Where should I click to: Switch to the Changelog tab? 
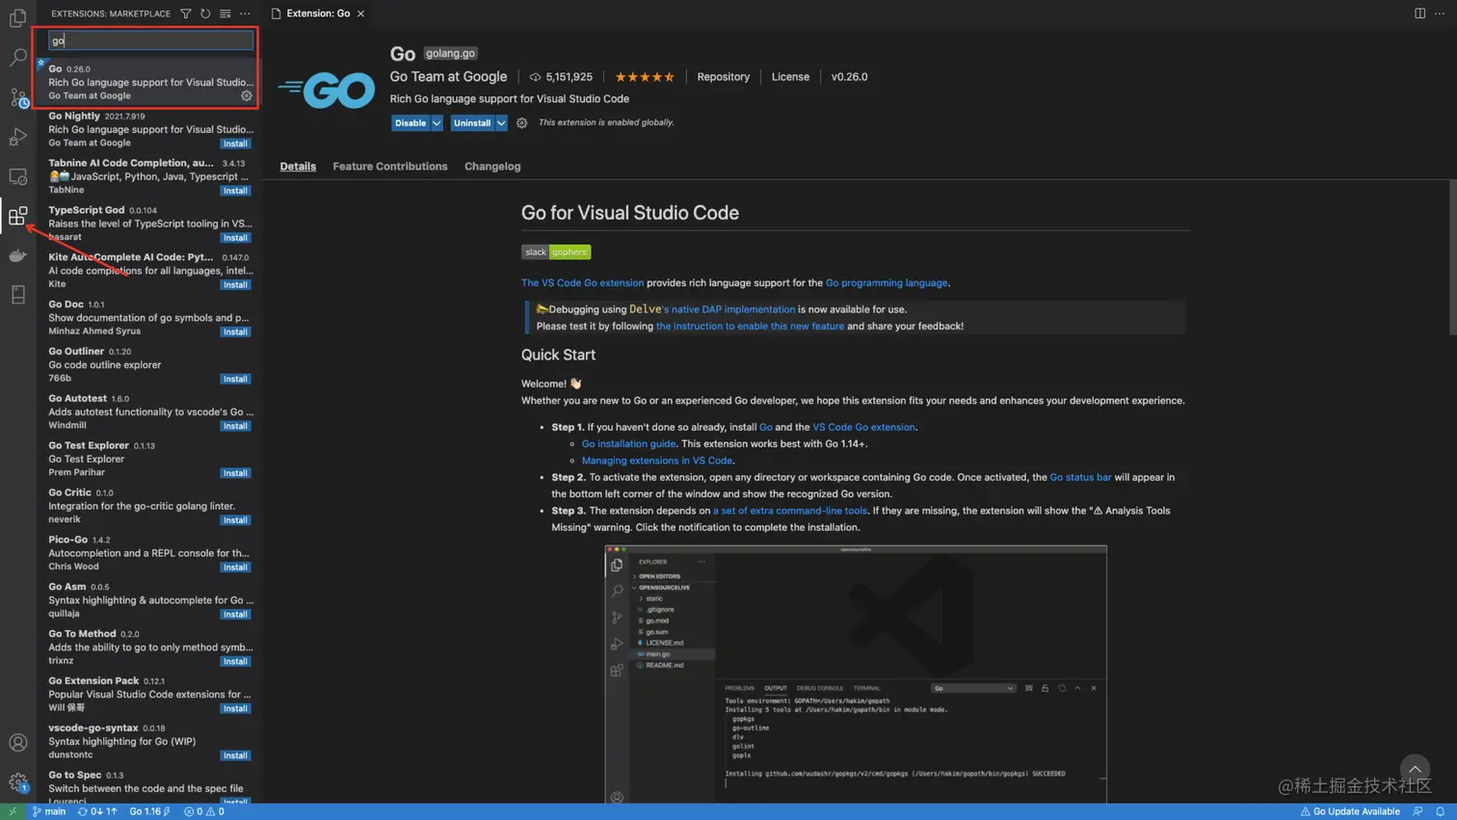(x=491, y=166)
